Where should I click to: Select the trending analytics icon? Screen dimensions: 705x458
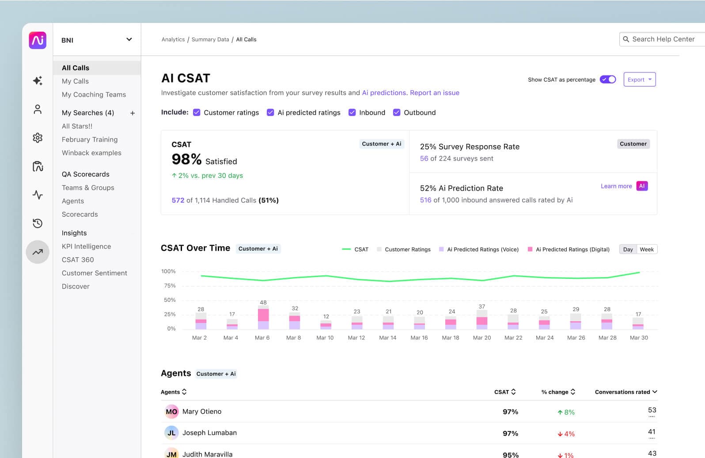point(38,252)
